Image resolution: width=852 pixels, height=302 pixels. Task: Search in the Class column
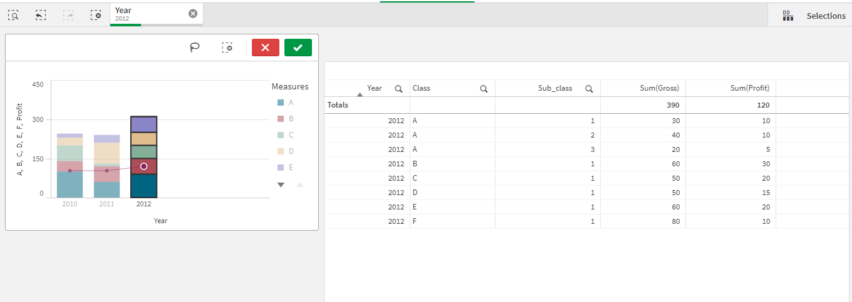click(484, 89)
